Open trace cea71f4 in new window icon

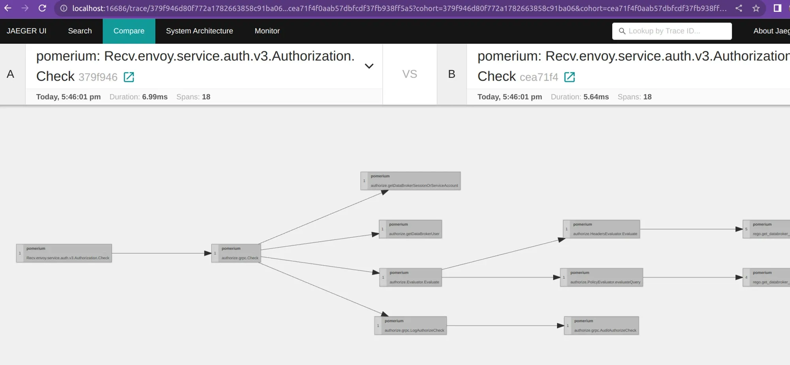coord(570,77)
